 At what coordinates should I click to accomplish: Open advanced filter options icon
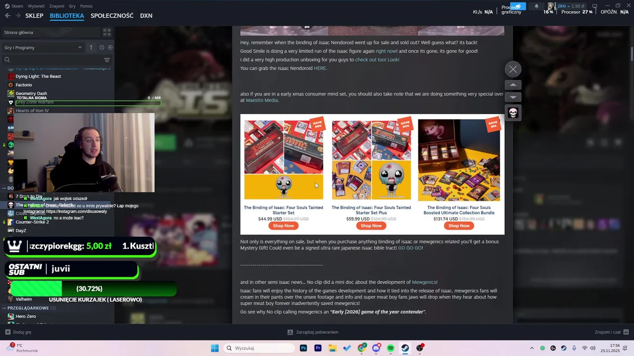point(107,60)
